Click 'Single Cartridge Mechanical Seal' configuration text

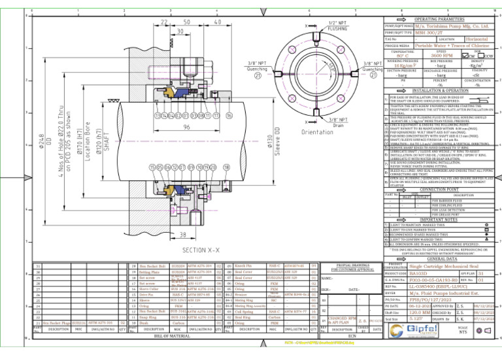tap(443, 266)
